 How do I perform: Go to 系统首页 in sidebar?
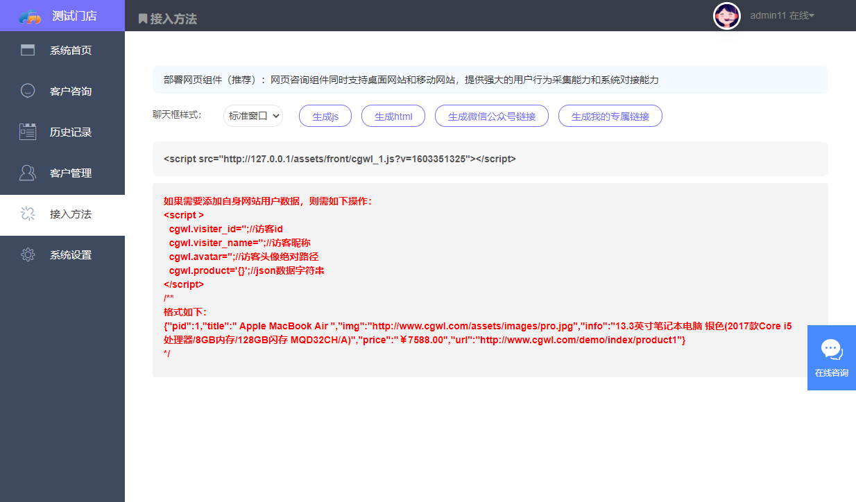[x=70, y=50]
